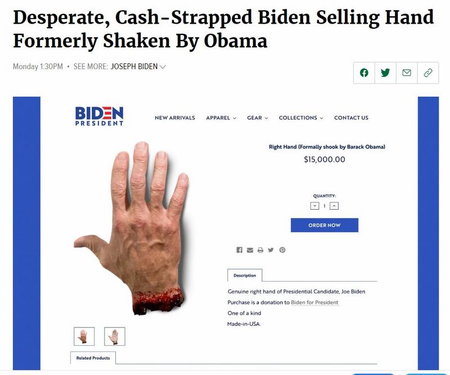
Task: Copy the article link icon
Action: coord(428,73)
